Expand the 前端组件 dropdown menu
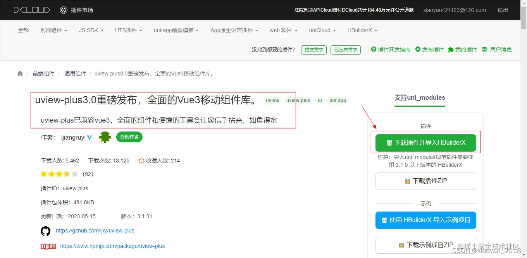The image size is (527, 258). point(54,30)
